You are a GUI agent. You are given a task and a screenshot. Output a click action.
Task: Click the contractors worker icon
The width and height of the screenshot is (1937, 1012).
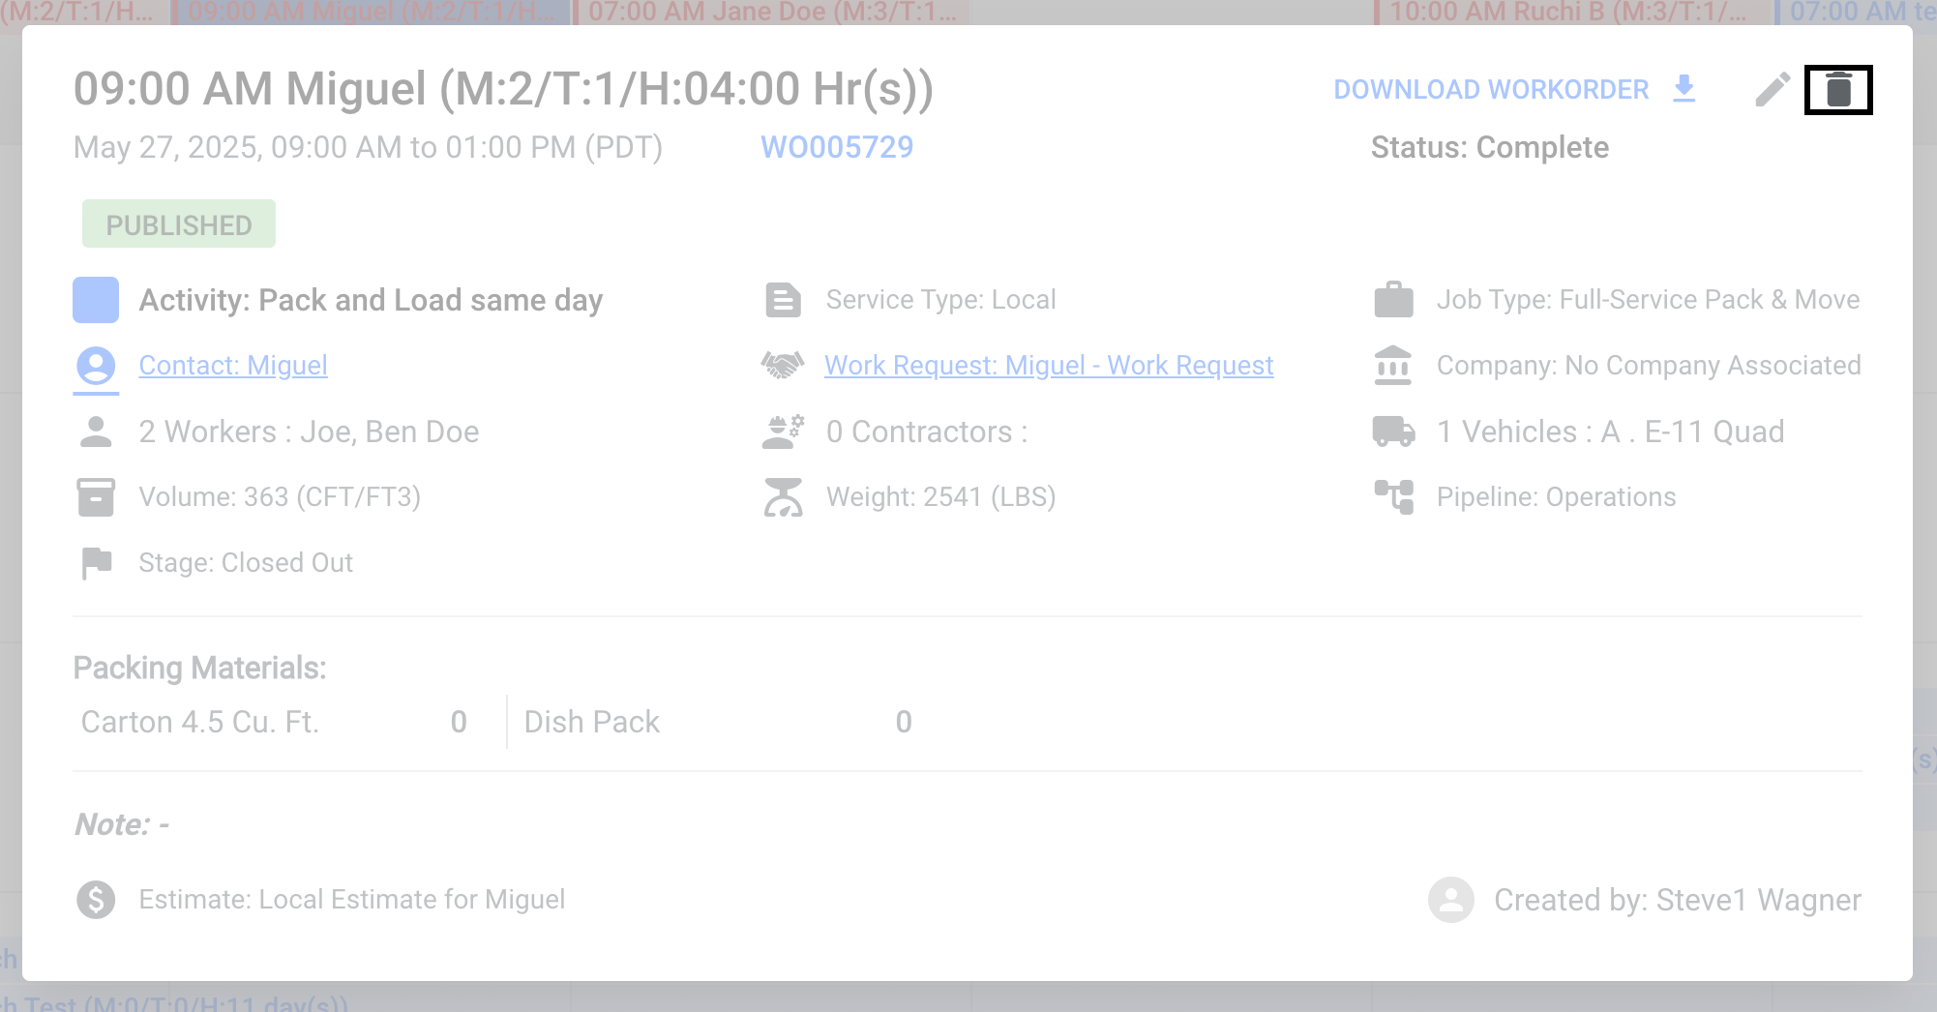click(783, 432)
